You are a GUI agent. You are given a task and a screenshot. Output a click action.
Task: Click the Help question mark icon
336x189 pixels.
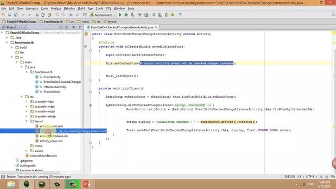180,15
